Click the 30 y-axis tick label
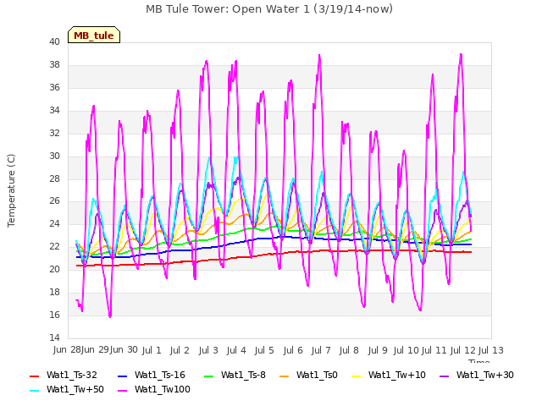 coord(54,156)
